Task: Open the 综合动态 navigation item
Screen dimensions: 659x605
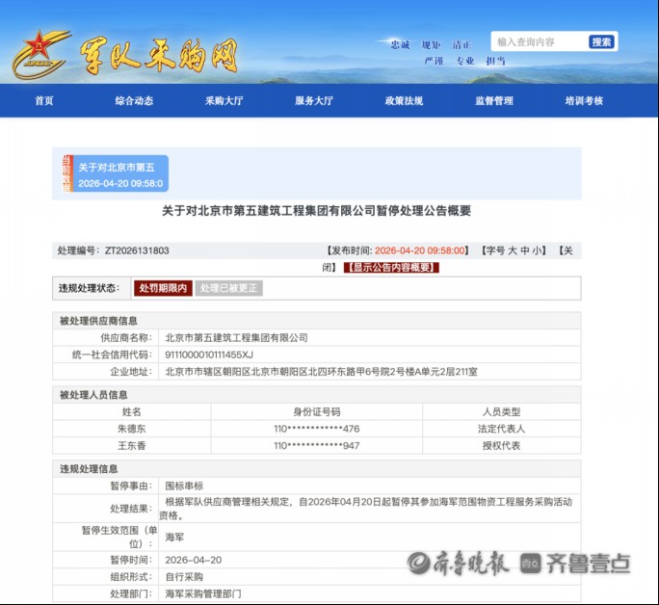Action: pyautogui.click(x=134, y=101)
